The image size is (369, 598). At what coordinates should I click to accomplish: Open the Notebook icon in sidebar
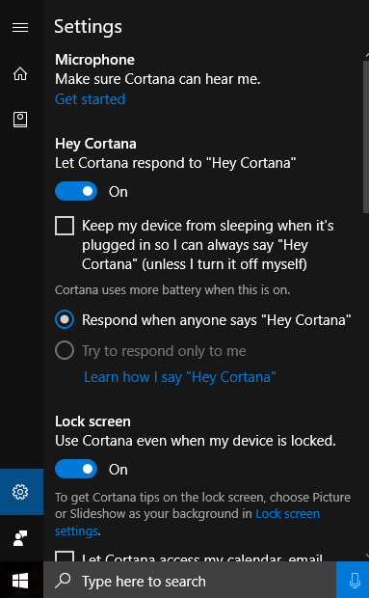click(20, 120)
